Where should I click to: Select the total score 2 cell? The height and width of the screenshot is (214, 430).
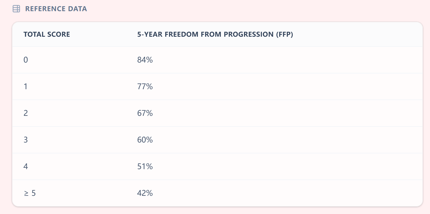(26, 113)
